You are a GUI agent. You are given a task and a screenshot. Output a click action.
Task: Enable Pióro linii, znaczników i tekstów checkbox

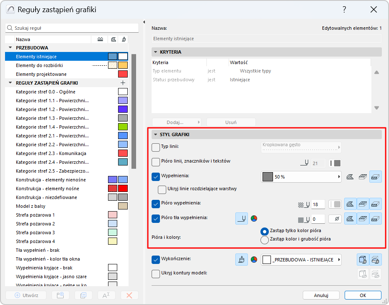pos(156,162)
